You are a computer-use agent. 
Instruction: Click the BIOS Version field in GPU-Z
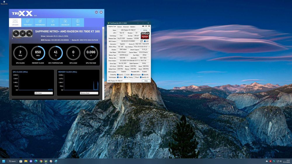tap(128, 41)
